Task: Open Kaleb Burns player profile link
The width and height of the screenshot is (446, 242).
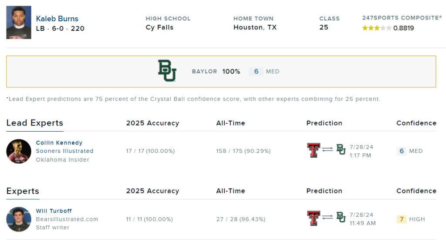Action: point(57,19)
